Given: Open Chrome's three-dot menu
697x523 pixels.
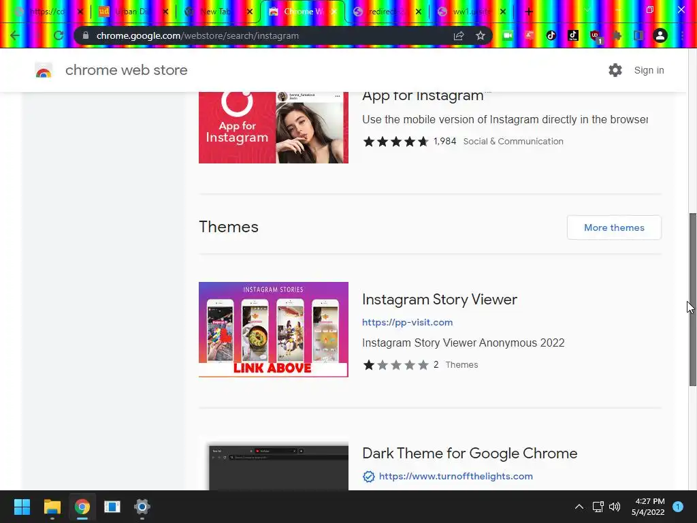Looking at the screenshot, I should point(682,35).
